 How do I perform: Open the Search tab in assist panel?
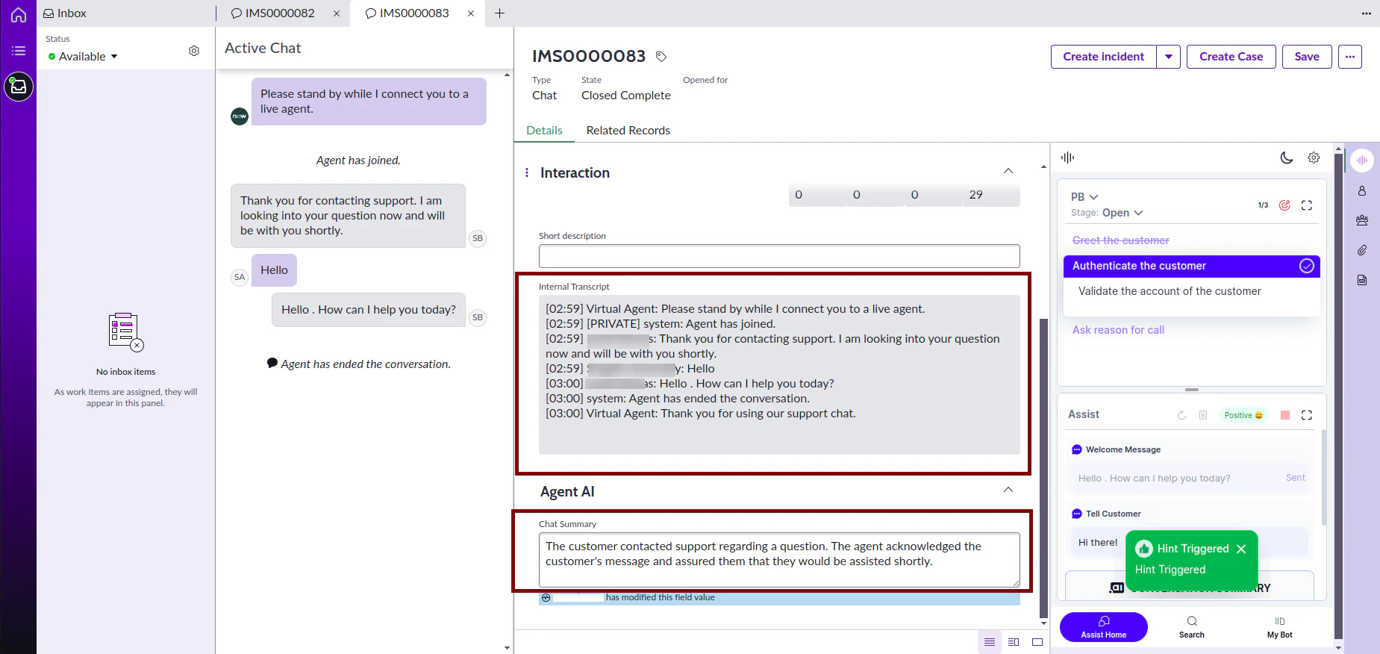coord(1192,627)
